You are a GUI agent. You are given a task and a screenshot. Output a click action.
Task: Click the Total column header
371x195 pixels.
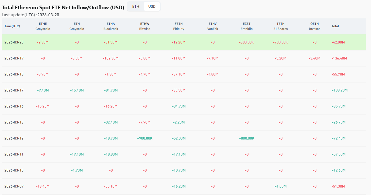[x=335, y=26]
